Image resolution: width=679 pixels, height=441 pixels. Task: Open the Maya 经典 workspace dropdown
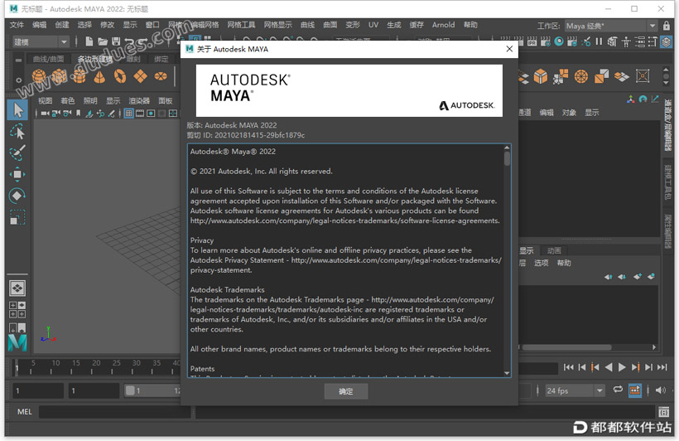(x=611, y=26)
